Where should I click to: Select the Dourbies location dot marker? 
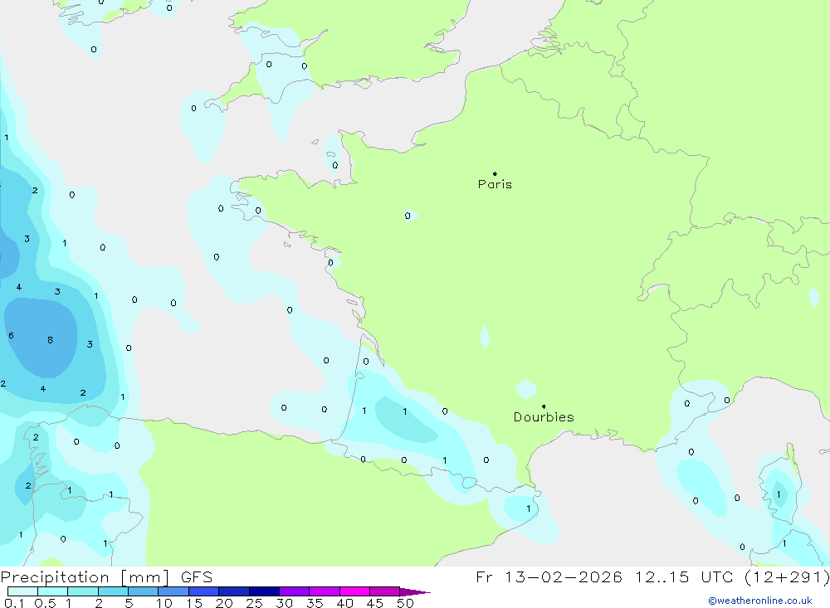[544, 406]
